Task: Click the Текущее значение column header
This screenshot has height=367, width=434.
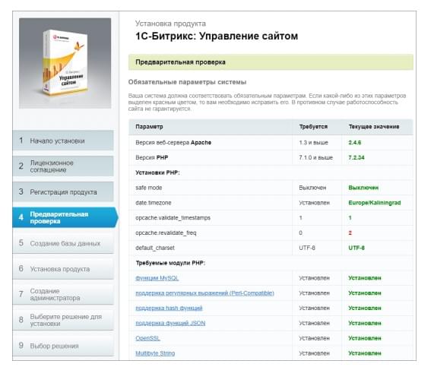Action: point(374,126)
